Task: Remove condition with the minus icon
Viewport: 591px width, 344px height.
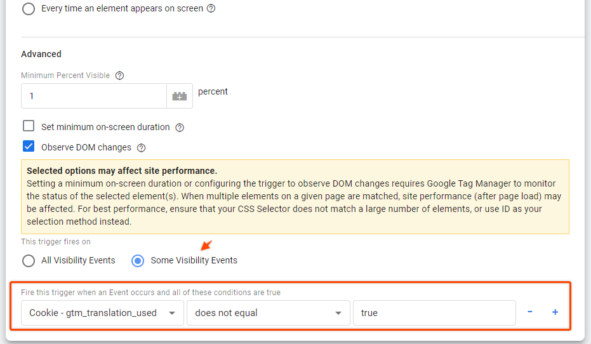Action: 530,312
